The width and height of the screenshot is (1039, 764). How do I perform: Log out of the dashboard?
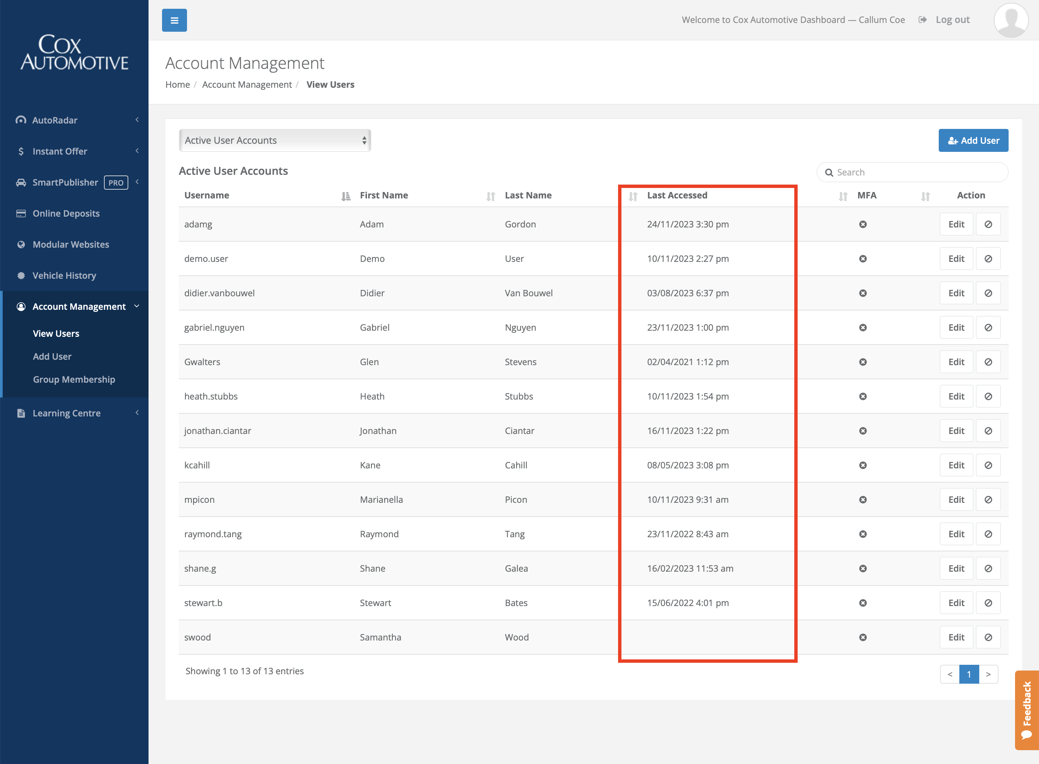click(944, 20)
